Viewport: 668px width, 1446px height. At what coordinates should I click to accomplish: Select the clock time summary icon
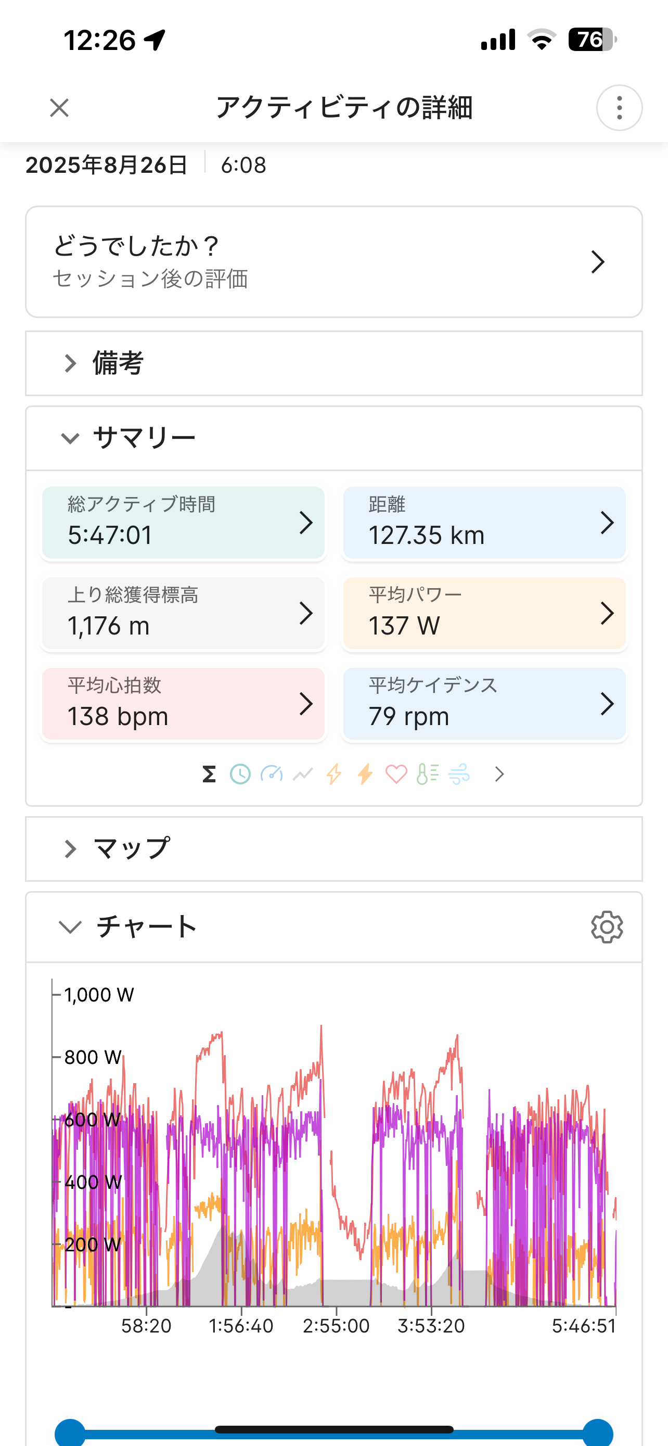pos(240,774)
